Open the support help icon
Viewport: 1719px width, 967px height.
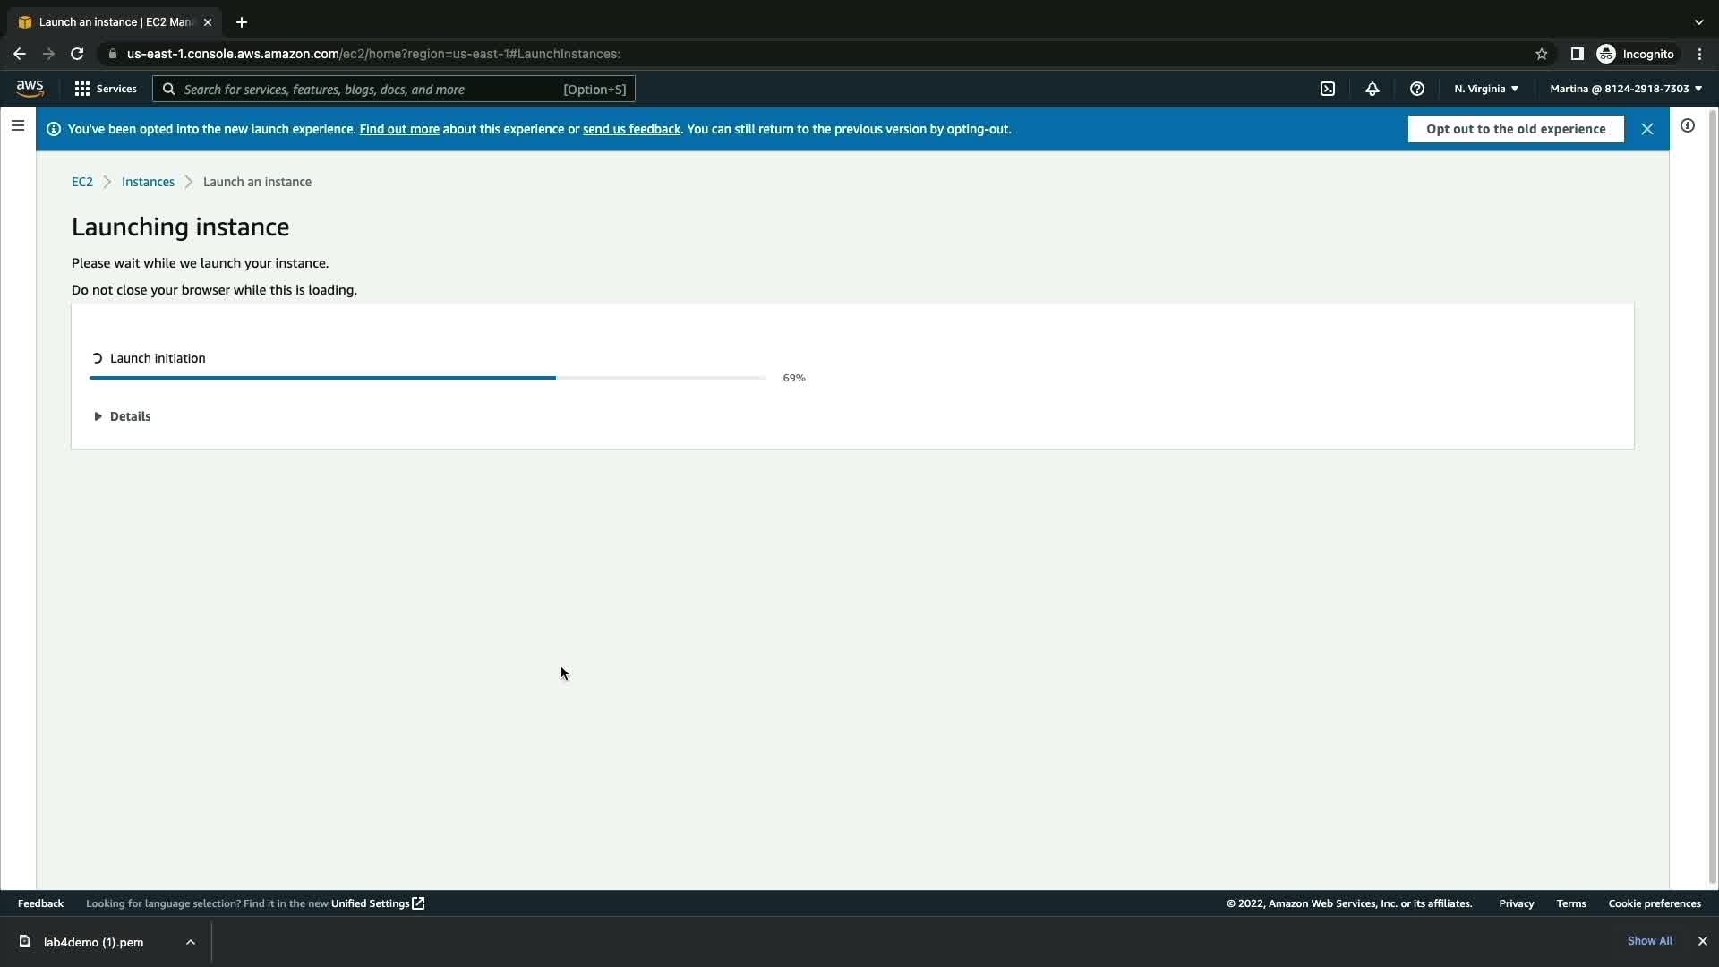1416,89
